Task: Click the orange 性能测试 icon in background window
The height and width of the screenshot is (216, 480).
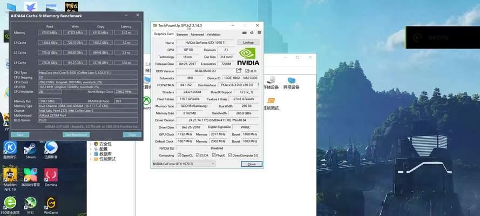Action: [x=271, y=104]
